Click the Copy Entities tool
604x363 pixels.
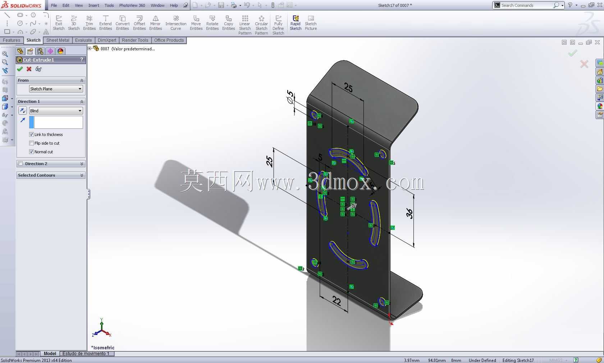point(229,23)
